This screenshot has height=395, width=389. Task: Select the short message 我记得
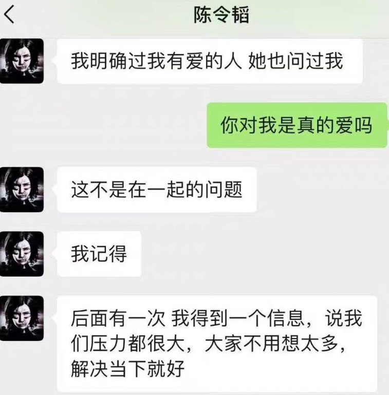[99, 254]
